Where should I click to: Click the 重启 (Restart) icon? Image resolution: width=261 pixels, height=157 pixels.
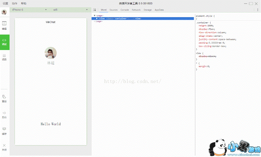pyautogui.click(x=4, y=98)
